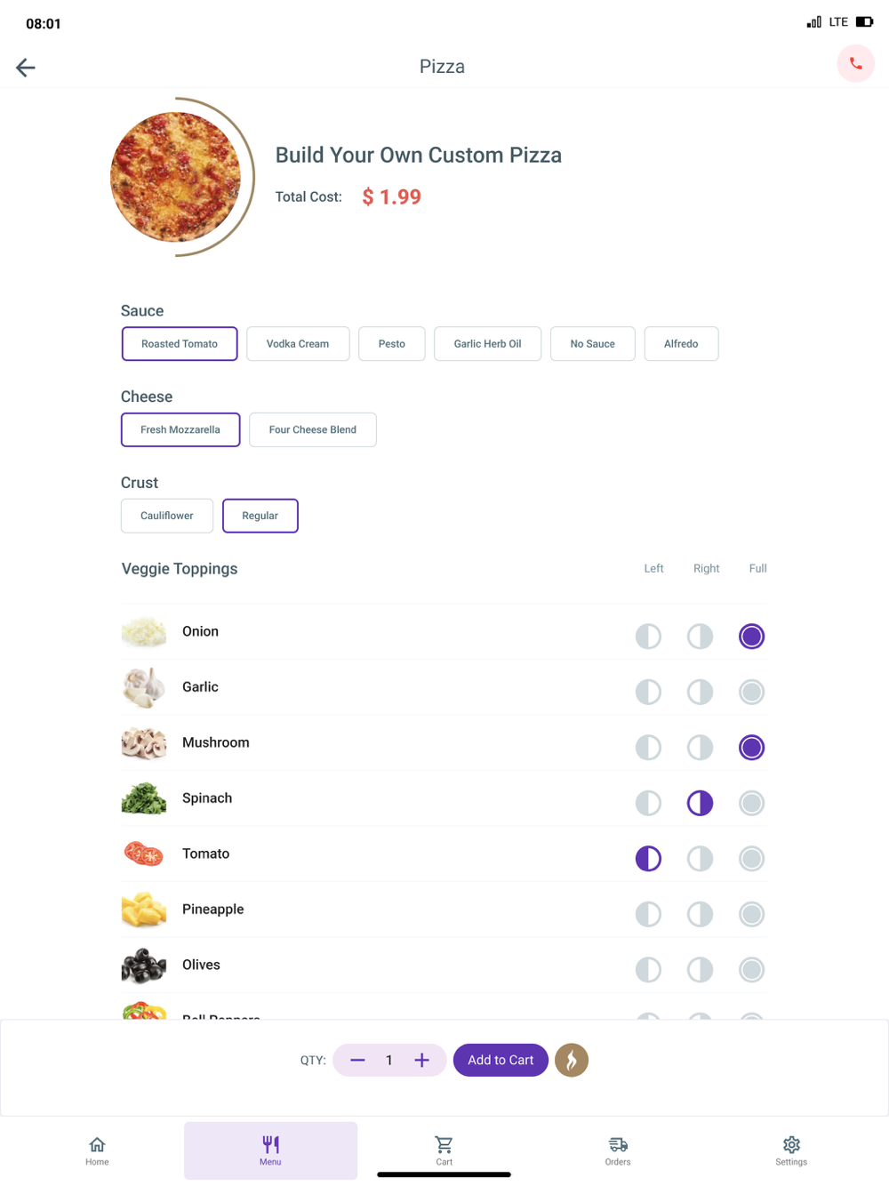Click the Add to Cart button
This screenshot has height=1186, width=889.
[x=501, y=1060]
